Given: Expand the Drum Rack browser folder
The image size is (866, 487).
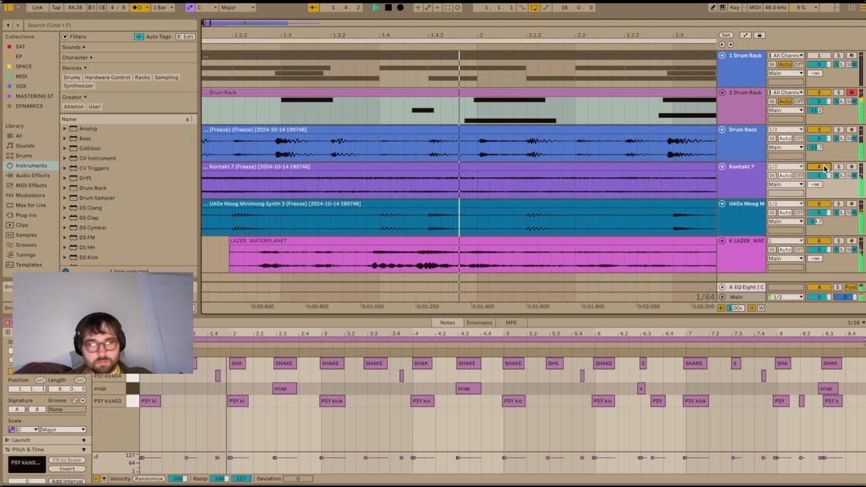Looking at the screenshot, I should 65,188.
